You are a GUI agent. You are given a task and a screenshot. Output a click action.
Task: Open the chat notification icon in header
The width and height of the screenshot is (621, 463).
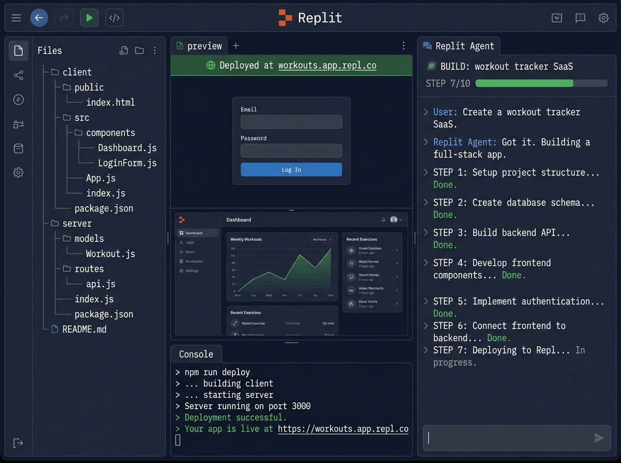point(580,18)
